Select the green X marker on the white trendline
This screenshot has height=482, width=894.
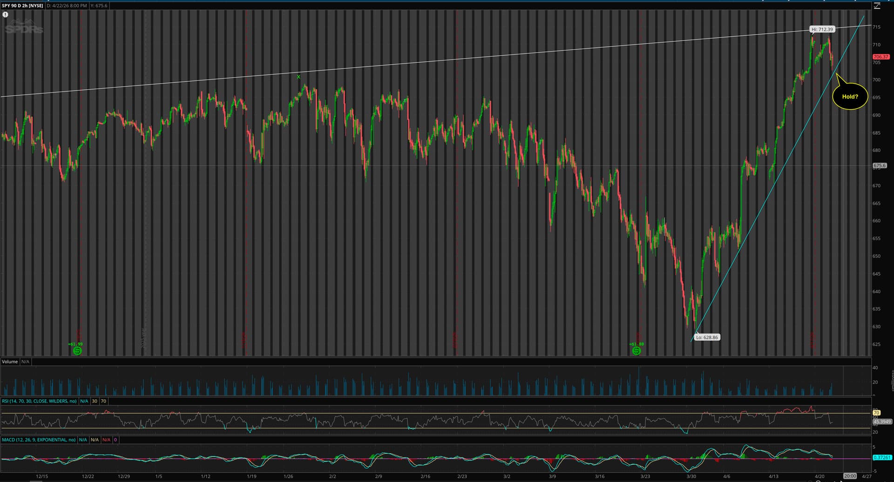tap(298, 77)
